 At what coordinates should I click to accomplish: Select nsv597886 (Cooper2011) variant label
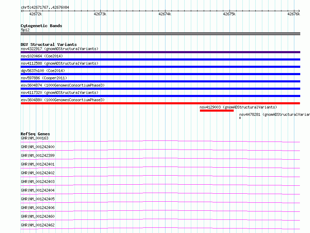44,78
